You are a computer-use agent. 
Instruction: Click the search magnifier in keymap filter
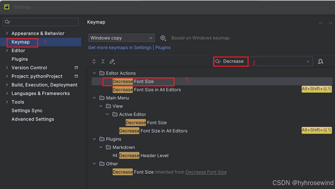click(218, 61)
